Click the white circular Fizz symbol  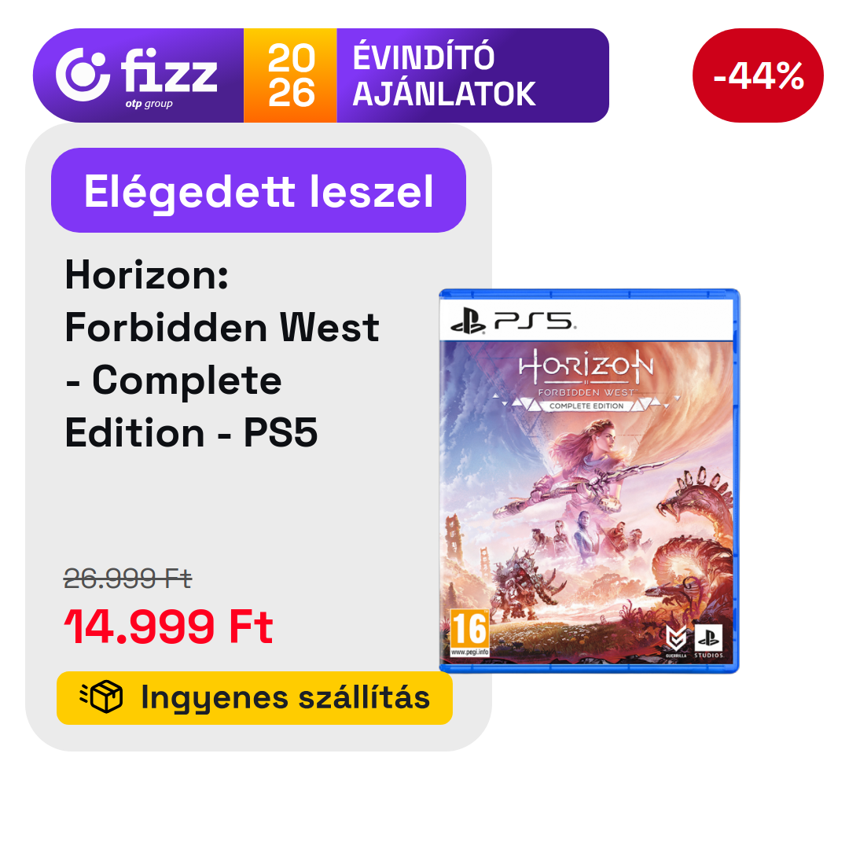83,75
